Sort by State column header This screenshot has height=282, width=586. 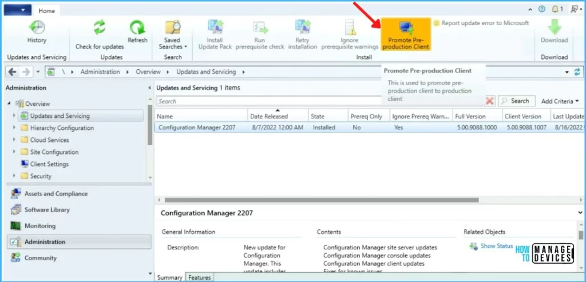[x=328, y=116]
